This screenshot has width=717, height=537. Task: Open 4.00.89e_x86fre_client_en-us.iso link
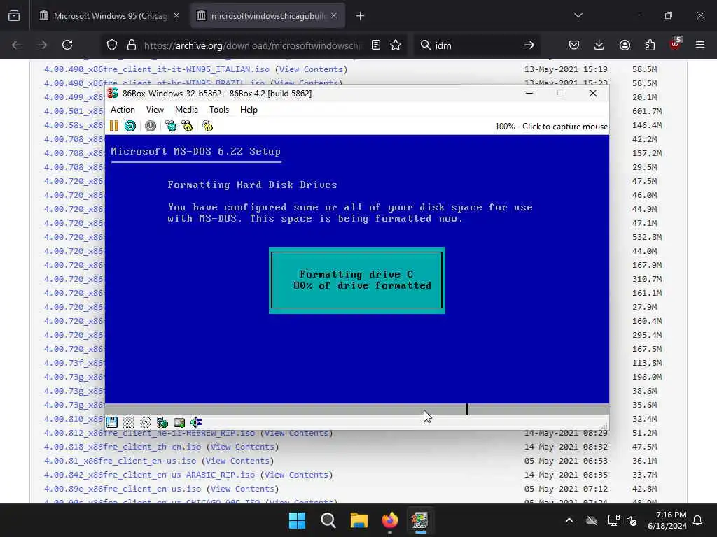pos(123,489)
